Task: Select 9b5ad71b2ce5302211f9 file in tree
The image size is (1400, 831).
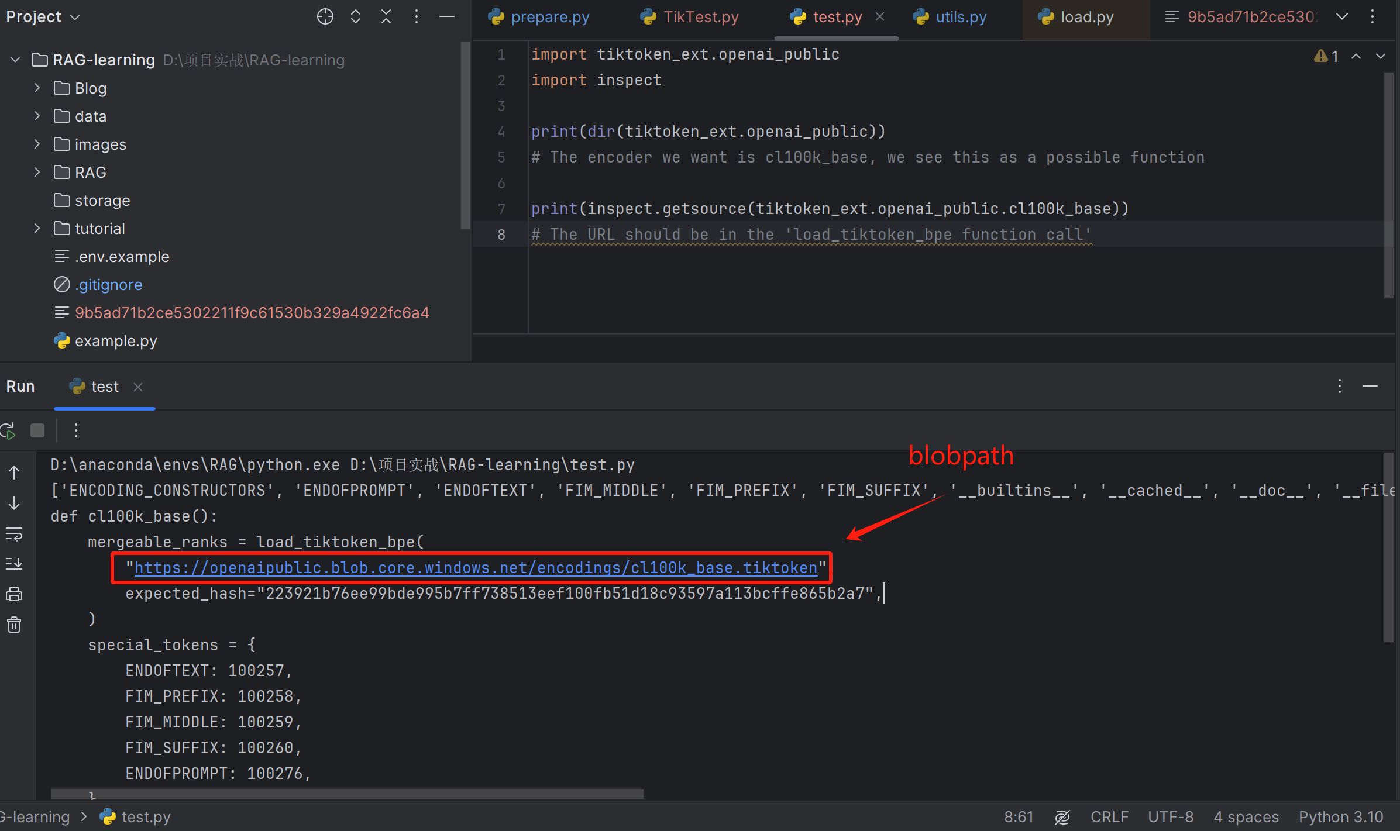Action: coord(242,312)
